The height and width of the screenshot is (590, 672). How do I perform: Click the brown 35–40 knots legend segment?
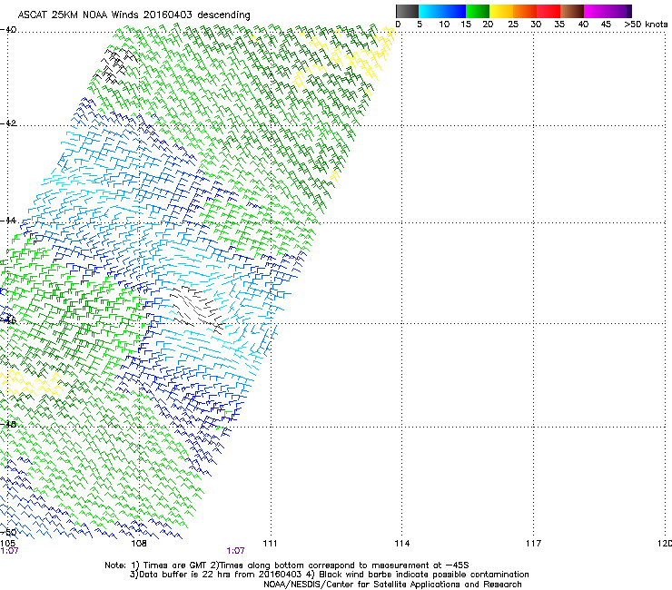click(572, 11)
